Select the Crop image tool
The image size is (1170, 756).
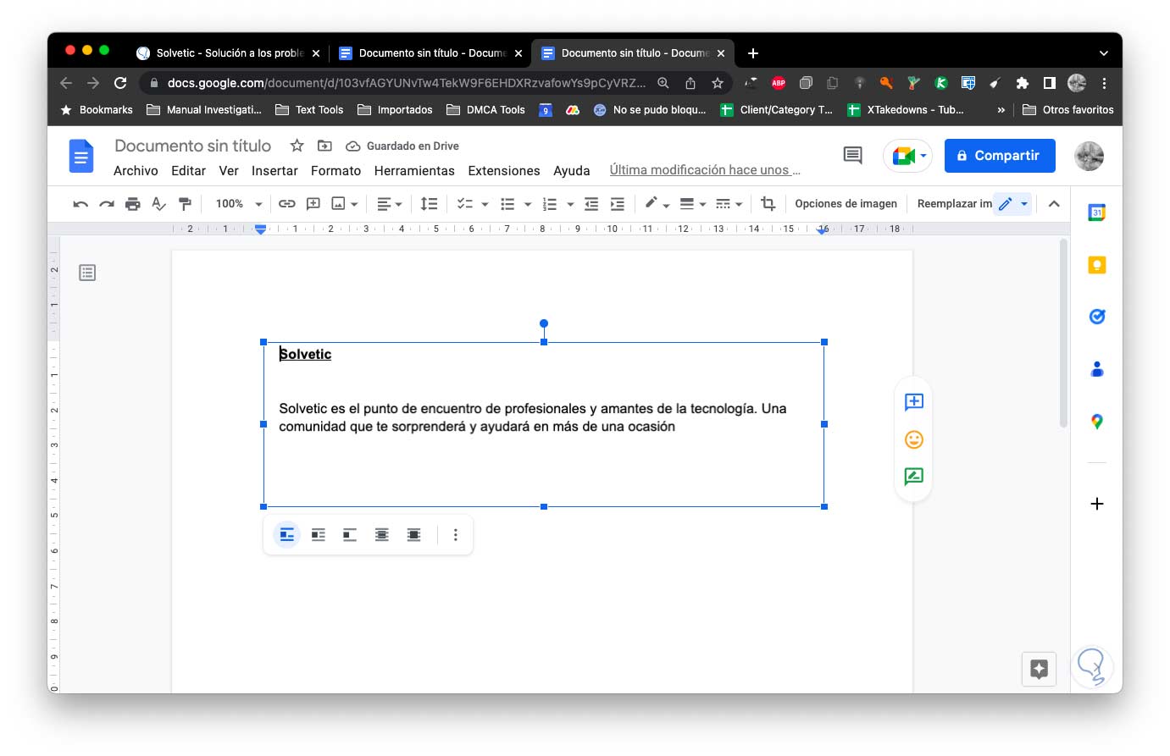(x=768, y=204)
